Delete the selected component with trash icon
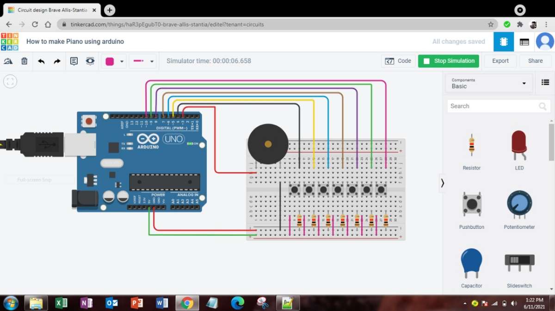 (x=25, y=61)
